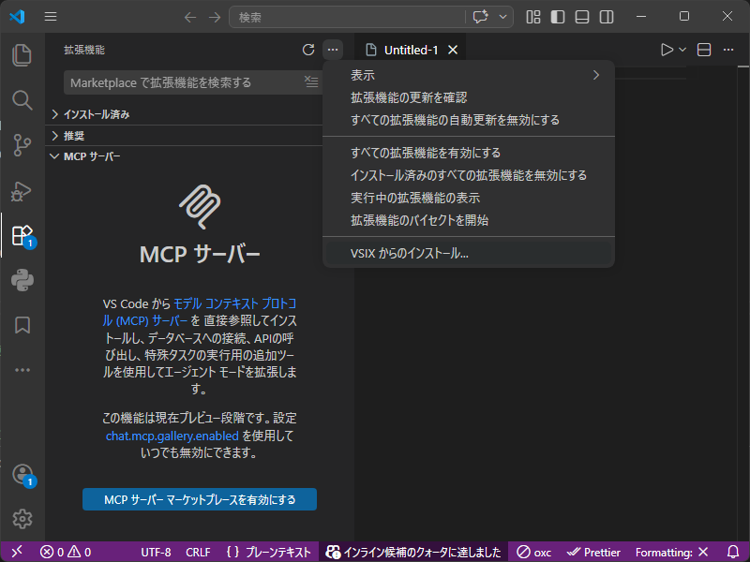
Task: Run the file with play icon
Action: (x=667, y=50)
